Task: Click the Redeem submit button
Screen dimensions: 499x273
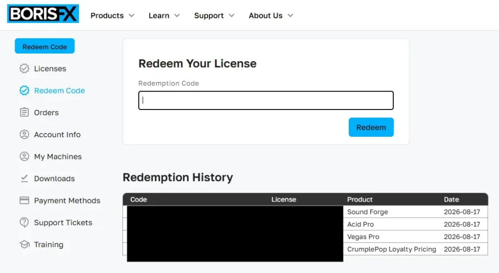Action: [371, 127]
